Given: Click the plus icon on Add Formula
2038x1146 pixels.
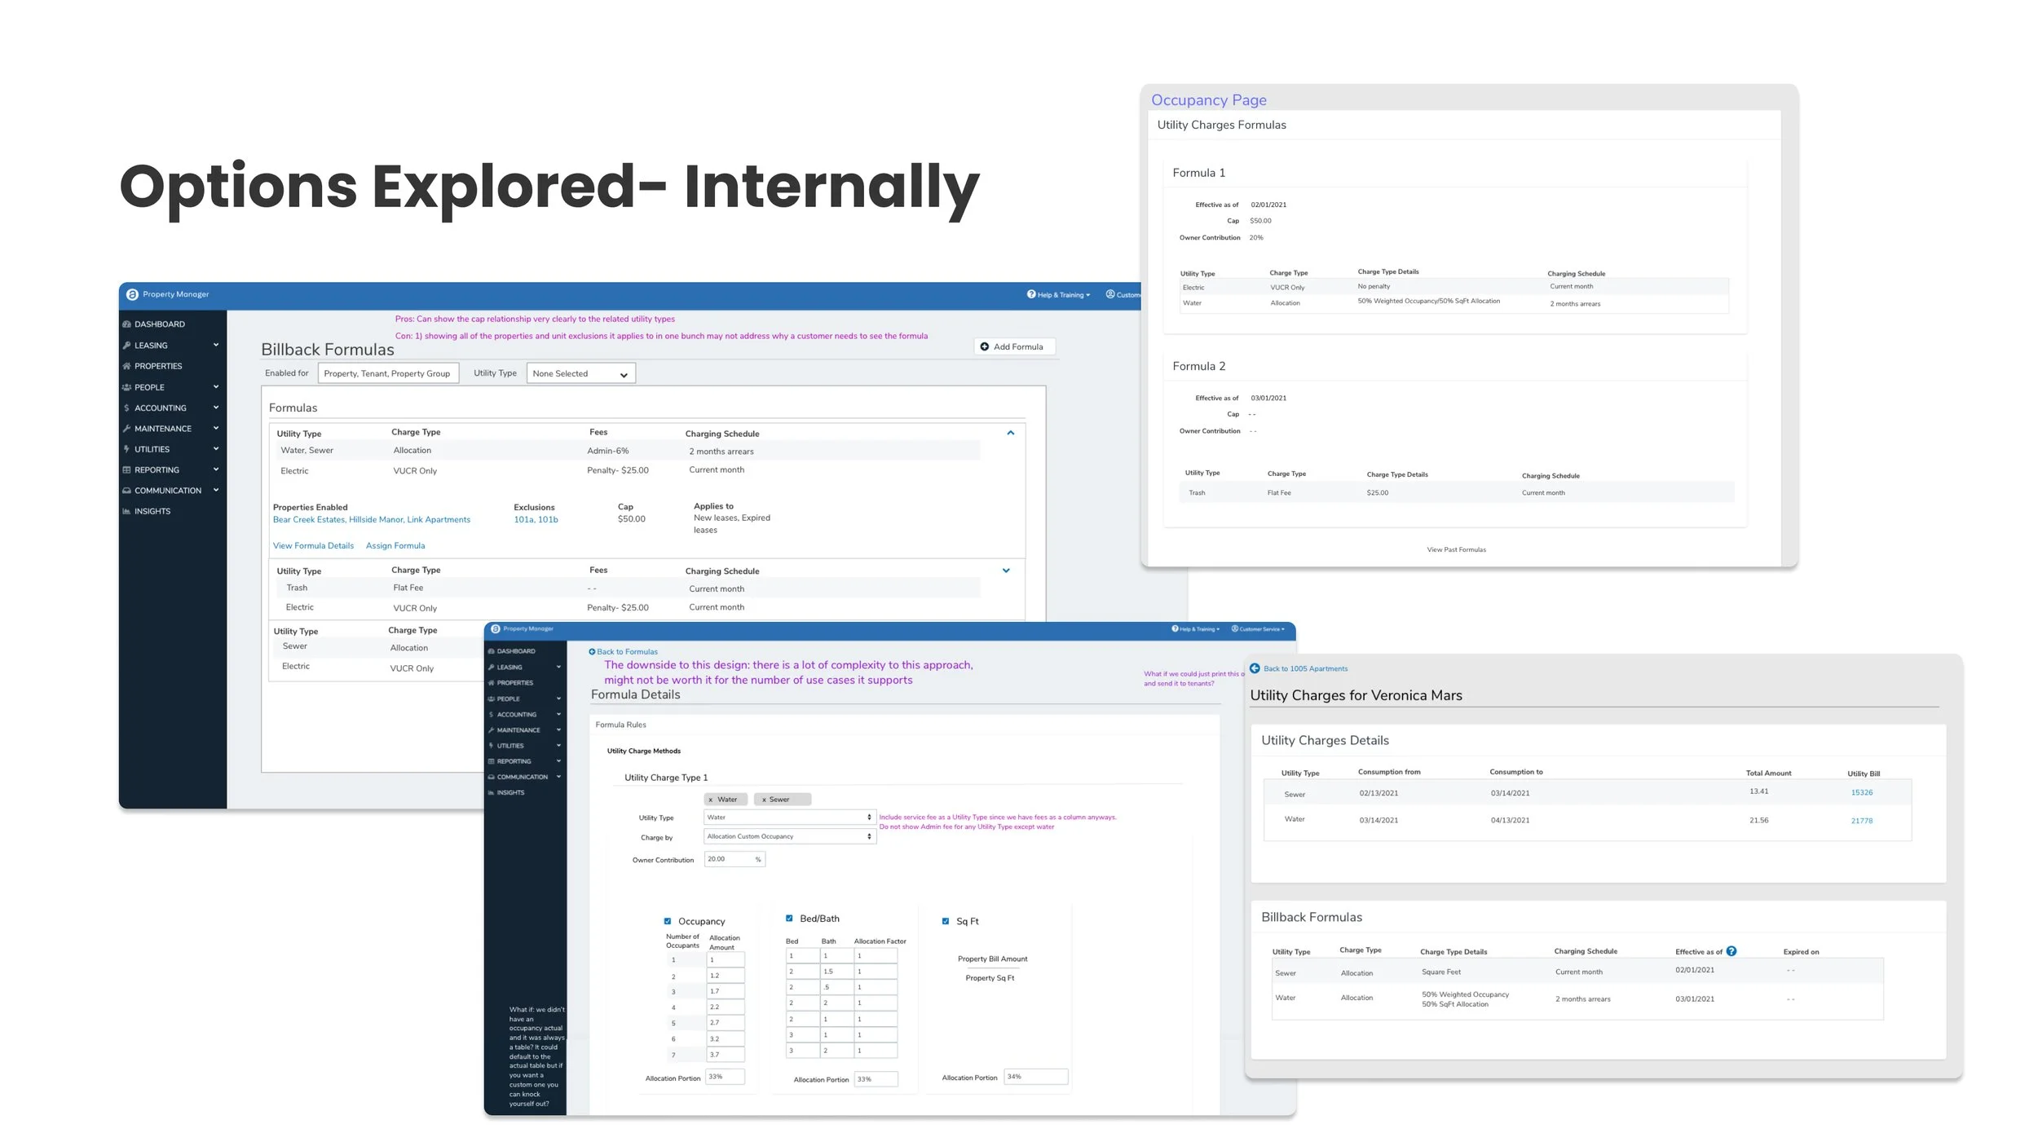Looking at the screenshot, I should pyautogui.click(x=984, y=346).
